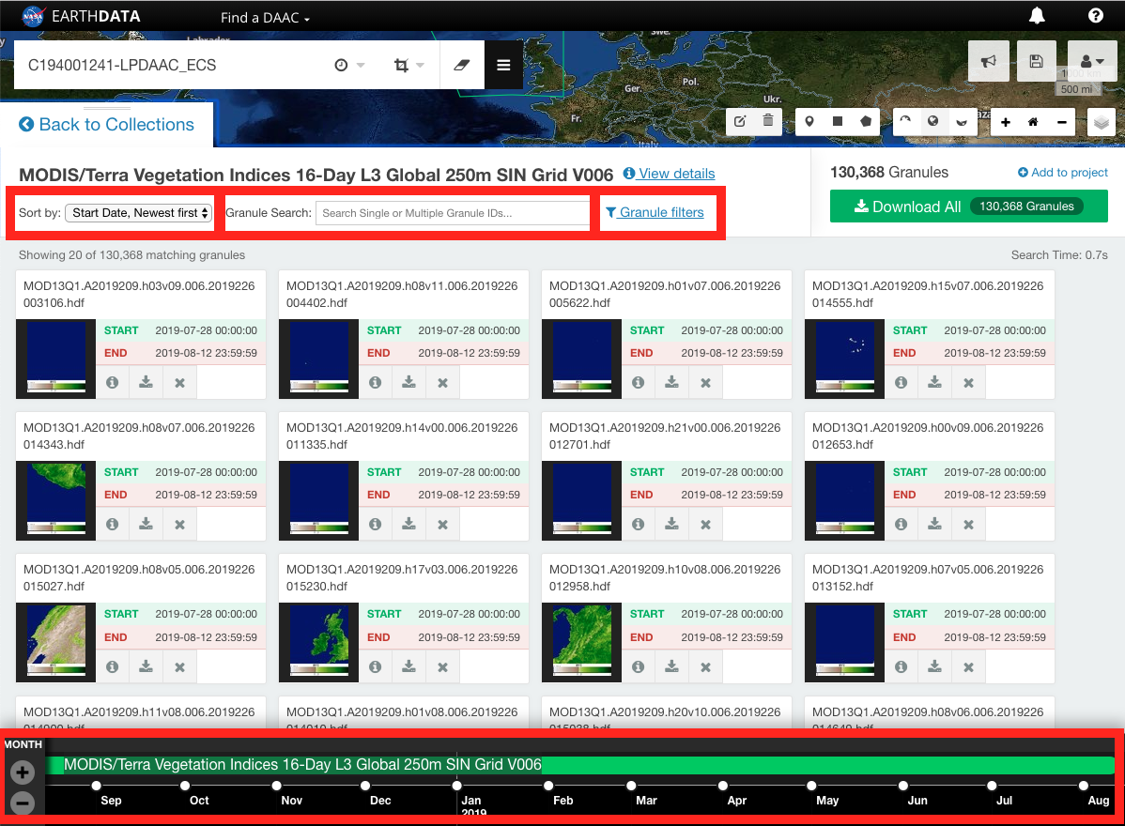Reset map to home view
The height and width of the screenshot is (826, 1125).
(x=1033, y=122)
